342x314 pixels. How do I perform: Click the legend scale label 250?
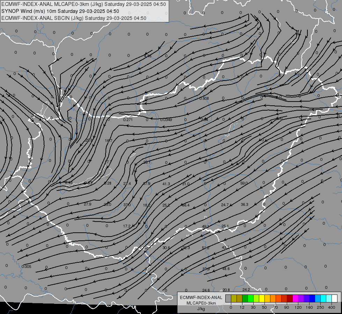(x=320, y=307)
